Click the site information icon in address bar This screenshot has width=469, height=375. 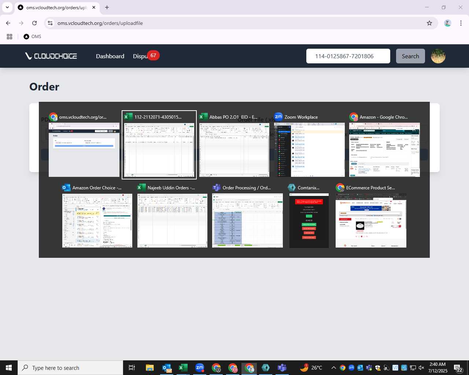tap(50, 23)
